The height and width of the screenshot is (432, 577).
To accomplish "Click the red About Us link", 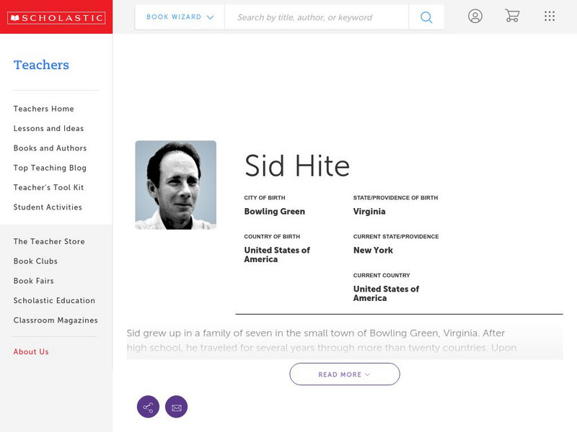I will 31,352.
